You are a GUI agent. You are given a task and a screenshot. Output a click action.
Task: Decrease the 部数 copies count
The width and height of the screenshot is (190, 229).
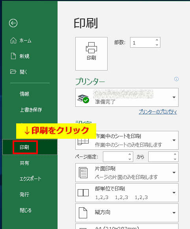[157, 45]
